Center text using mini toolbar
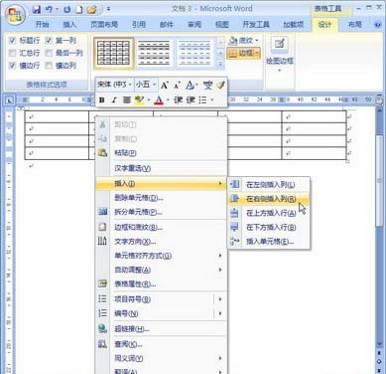The image size is (386, 374). [x=127, y=99]
